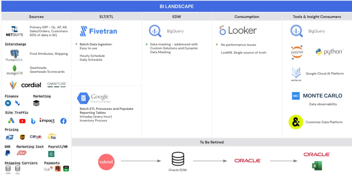Click the impact.com logo
Image resolution: width=352 pixels, height=175 pixels.
coord(47,121)
